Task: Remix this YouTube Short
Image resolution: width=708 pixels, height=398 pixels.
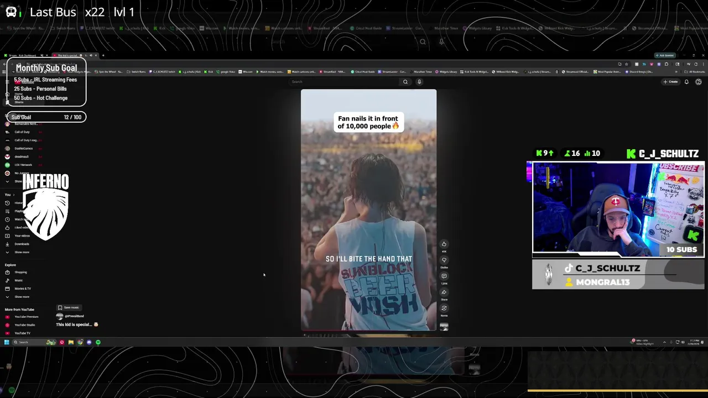Action: (444, 308)
